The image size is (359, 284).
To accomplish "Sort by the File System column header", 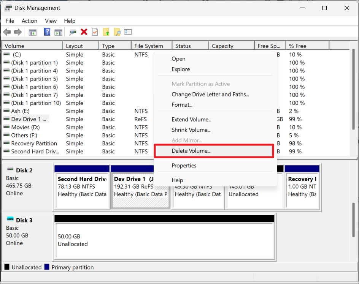I will coord(149,46).
